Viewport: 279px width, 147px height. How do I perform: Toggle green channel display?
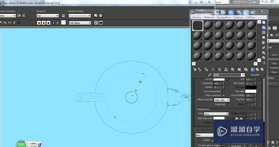(44, 23)
